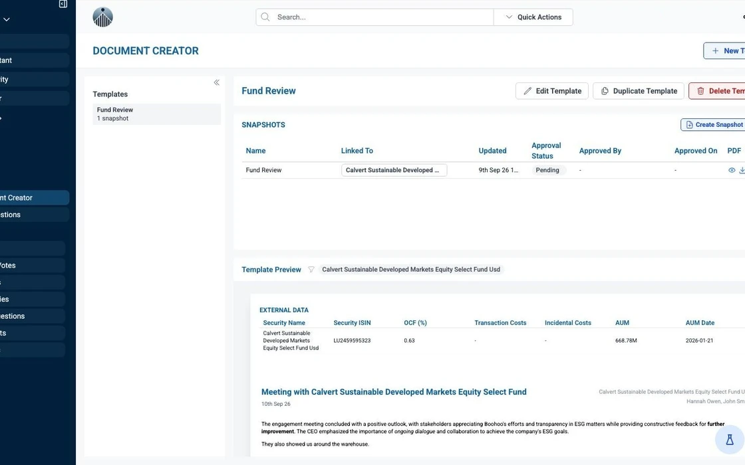
Task: Click the OCF value 0.63
Action: (409, 341)
